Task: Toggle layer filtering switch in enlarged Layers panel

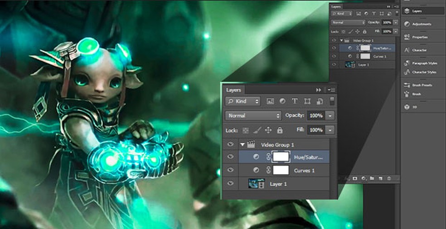Action: (332, 101)
